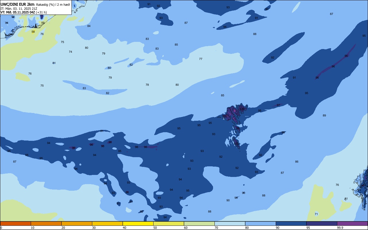Screen dimensions: 368x230
Task: Pick the purple legend swatch above 99.9
Action: [352, 223]
